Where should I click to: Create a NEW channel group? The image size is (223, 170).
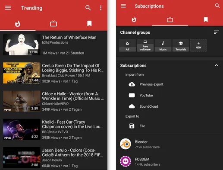pos(198,45)
